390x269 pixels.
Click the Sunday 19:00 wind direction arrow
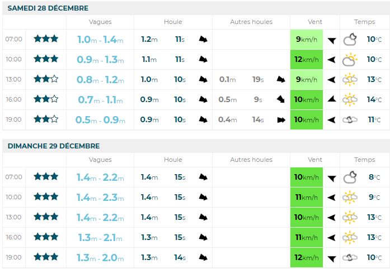tap(332, 258)
